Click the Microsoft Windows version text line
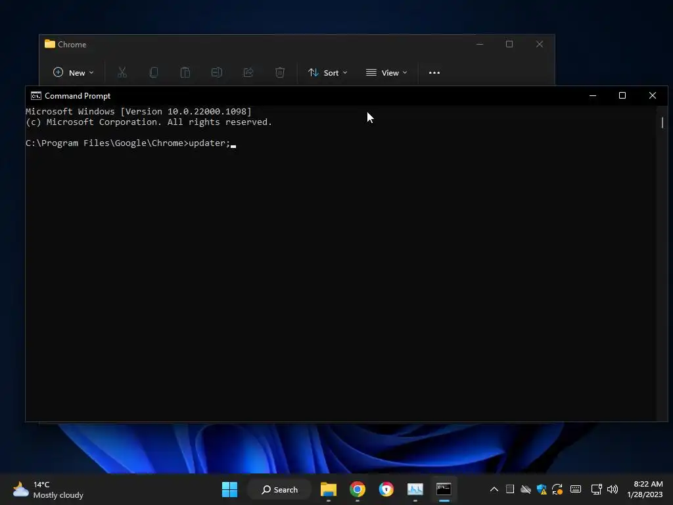Viewport: 673px width, 505px height. 139,112
